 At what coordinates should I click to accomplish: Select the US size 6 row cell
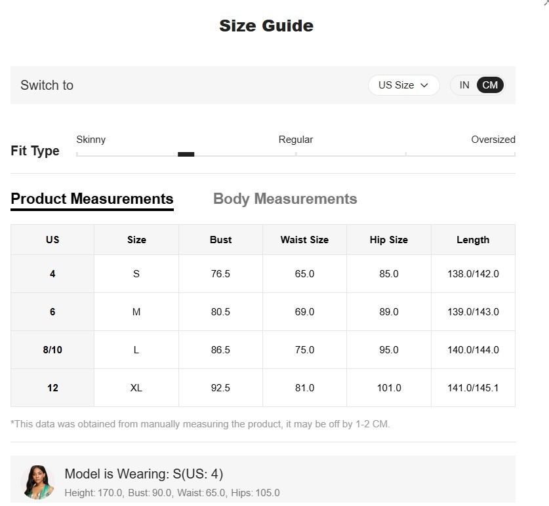tap(52, 312)
